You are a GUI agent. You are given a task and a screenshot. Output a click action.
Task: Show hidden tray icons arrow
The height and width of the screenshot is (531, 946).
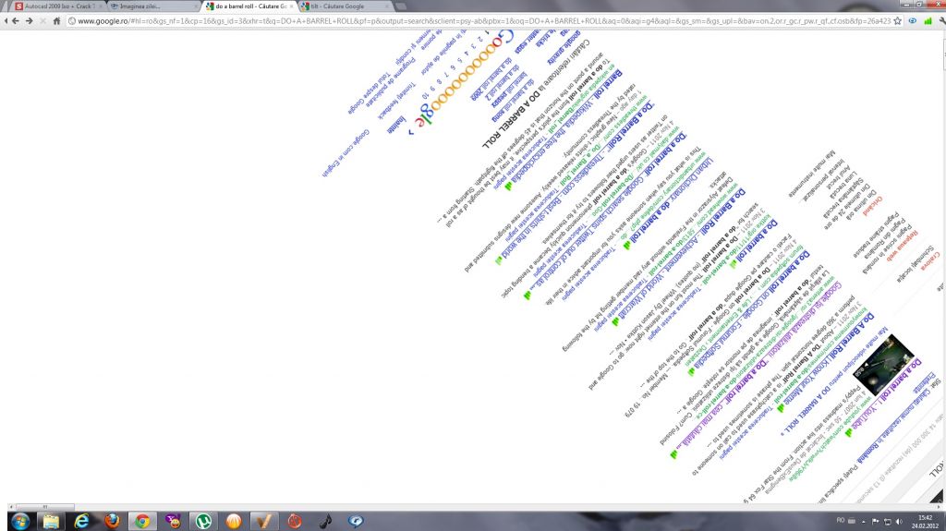click(864, 522)
